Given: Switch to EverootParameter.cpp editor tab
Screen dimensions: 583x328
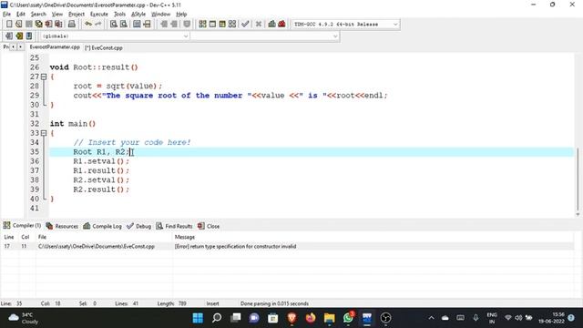Looking at the screenshot, I should click(55, 47).
